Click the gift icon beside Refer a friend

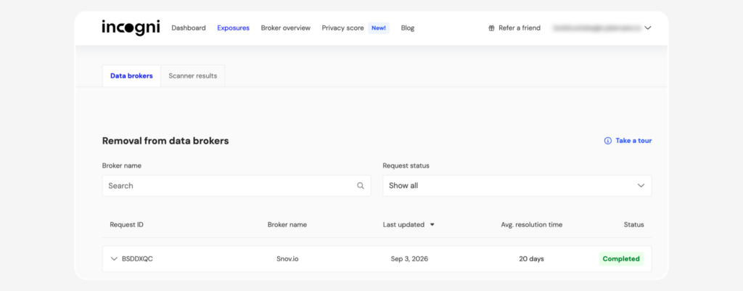(x=491, y=28)
